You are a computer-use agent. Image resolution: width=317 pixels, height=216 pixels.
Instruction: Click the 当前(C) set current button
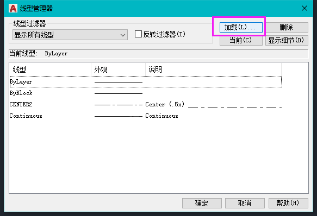(x=241, y=40)
